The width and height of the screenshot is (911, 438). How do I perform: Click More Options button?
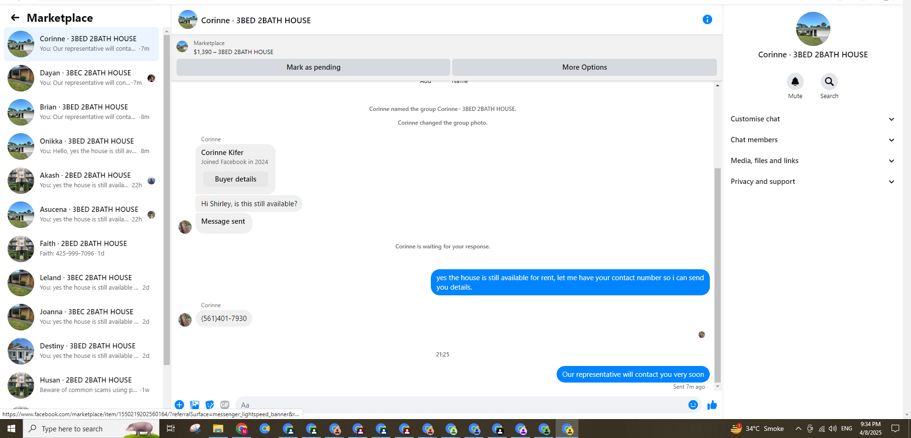585,67
